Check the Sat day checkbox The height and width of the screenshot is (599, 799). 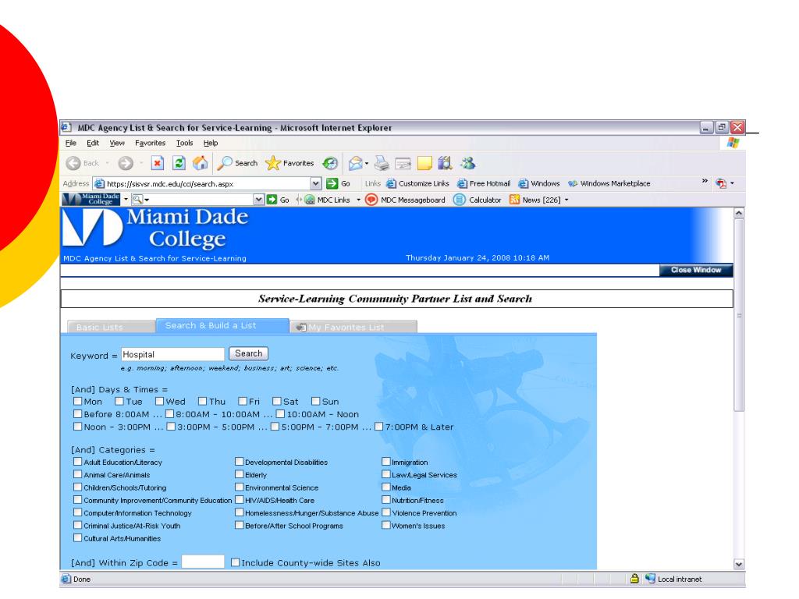277,402
